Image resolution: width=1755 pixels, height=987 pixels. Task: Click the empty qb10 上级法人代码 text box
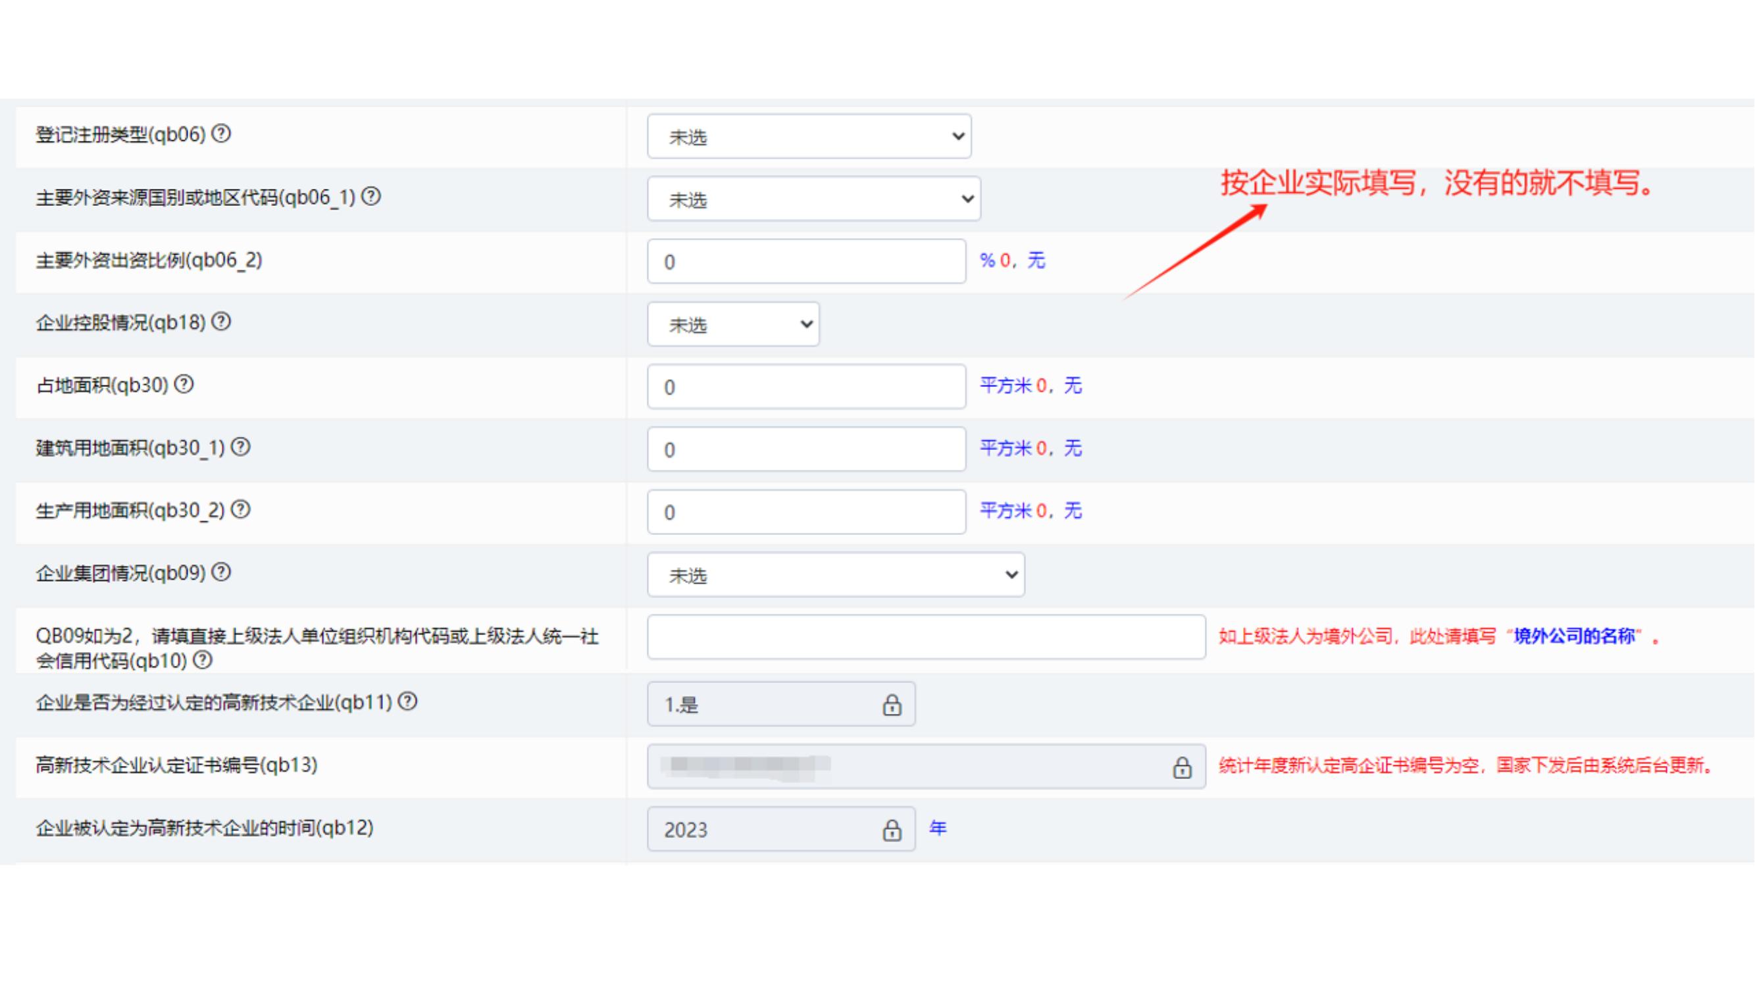tap(926, 637)
